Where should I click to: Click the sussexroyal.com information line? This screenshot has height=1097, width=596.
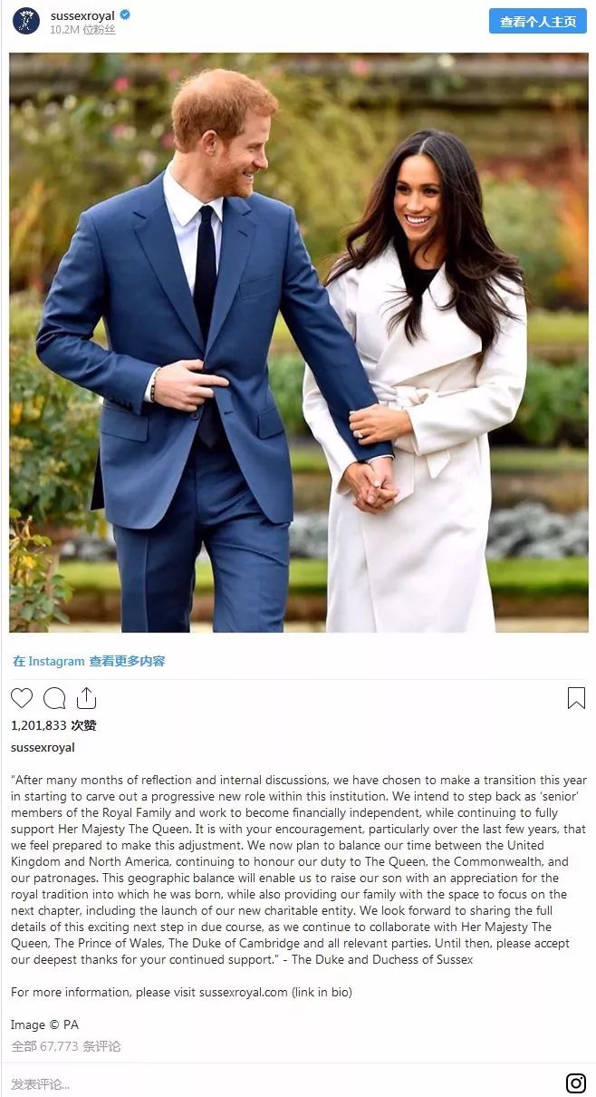coord(181,992)
